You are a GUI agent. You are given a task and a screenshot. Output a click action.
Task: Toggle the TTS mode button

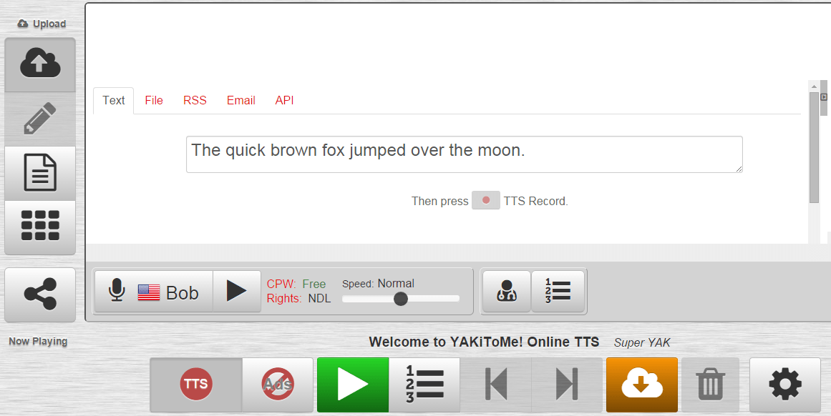(196, 385)
